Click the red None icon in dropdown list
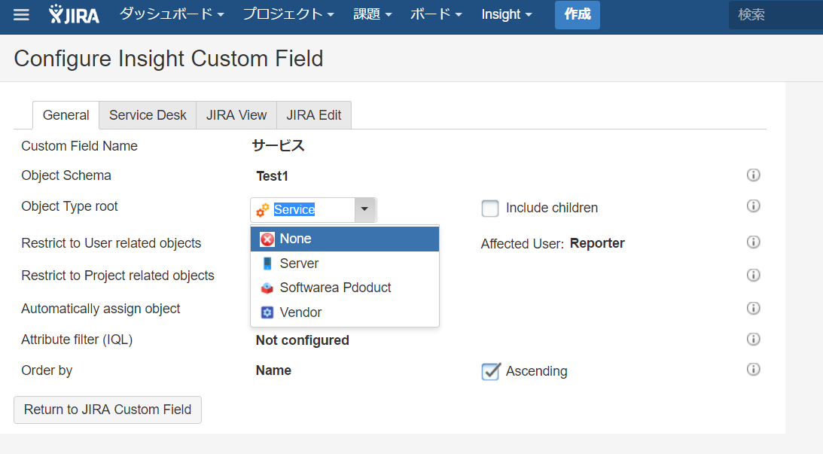823x454 pixels. click(x=267, y=239)
